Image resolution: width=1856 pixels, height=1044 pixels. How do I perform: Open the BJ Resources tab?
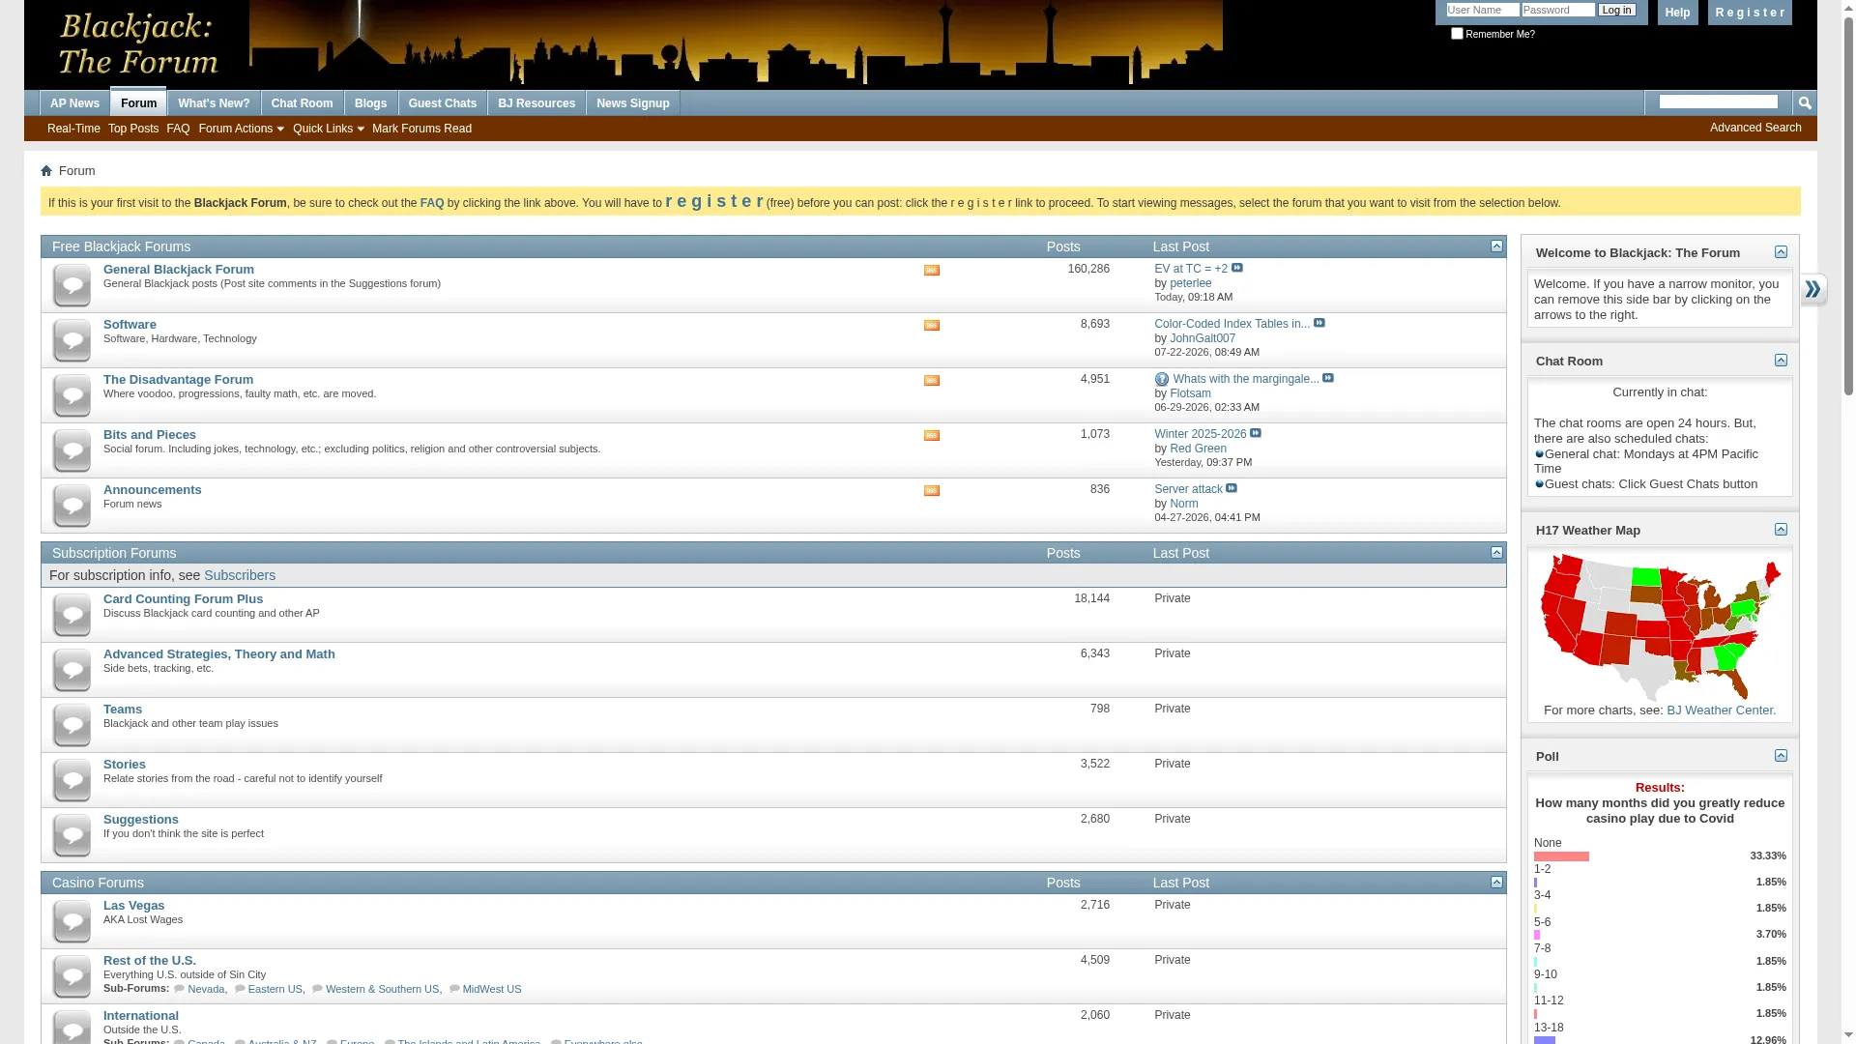coord(536,103)
